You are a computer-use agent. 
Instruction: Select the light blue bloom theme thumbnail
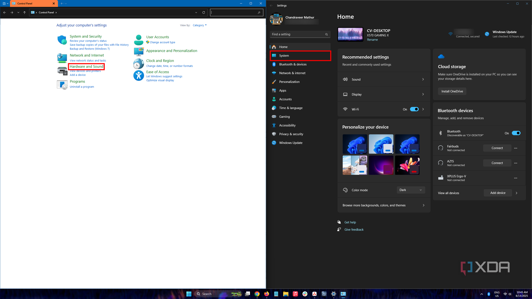pos(381,144)
